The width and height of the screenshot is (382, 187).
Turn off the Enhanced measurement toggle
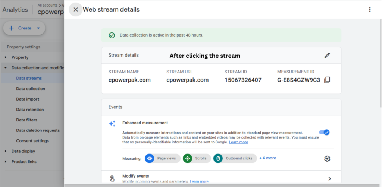[324, 133]
